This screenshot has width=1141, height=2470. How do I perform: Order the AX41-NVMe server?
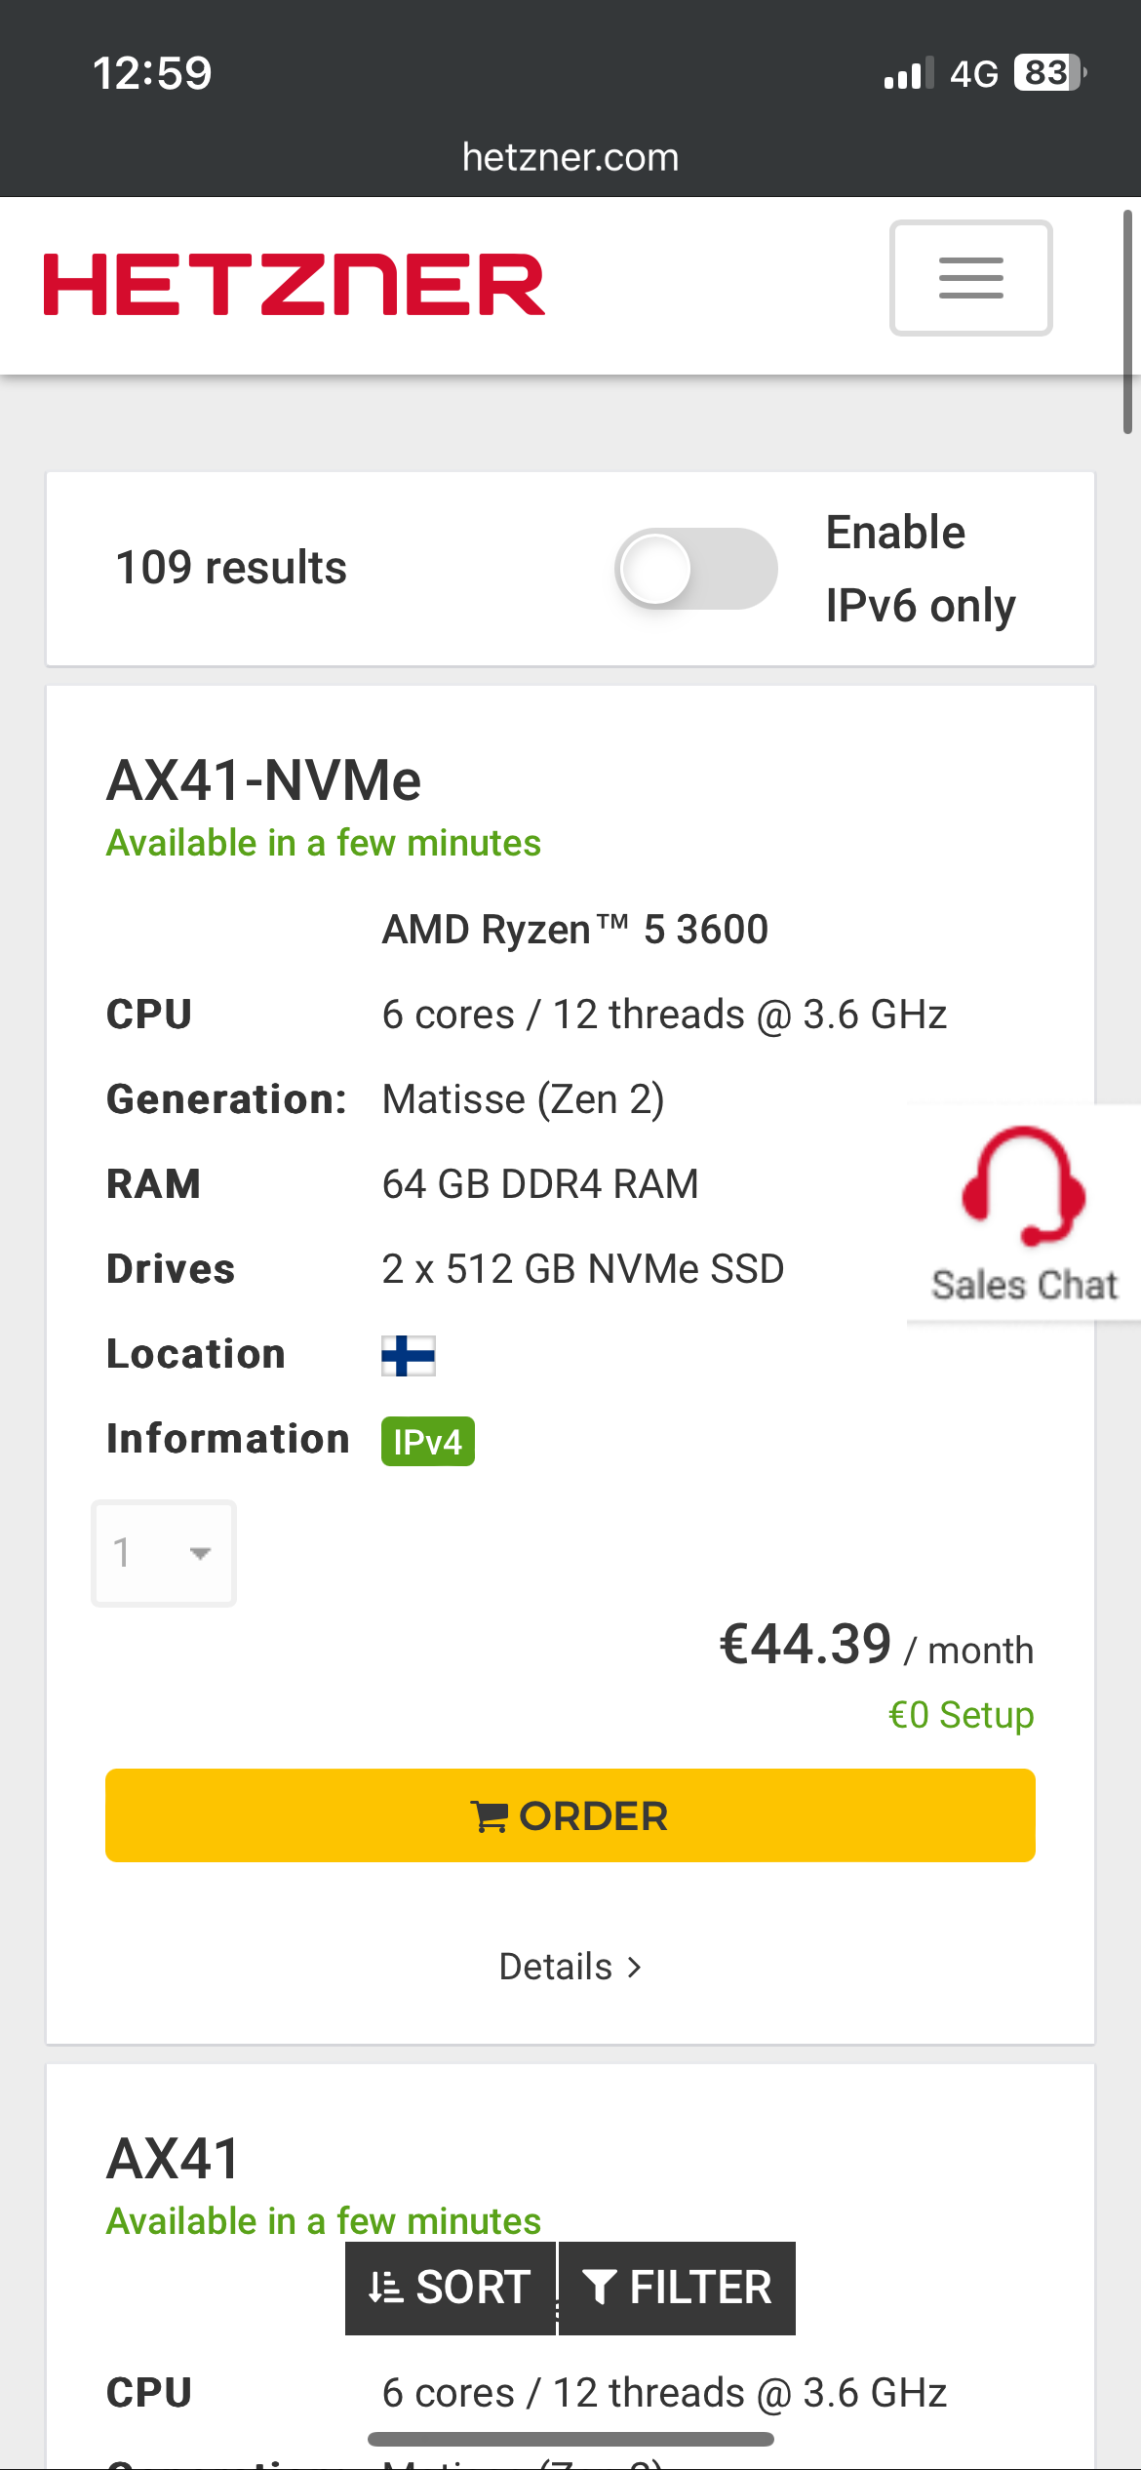(x=570, y=1815)
